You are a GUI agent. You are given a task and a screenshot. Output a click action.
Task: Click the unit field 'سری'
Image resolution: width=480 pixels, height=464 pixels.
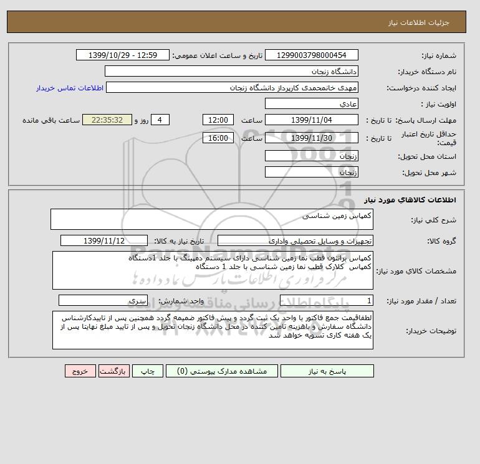[103, 300]
